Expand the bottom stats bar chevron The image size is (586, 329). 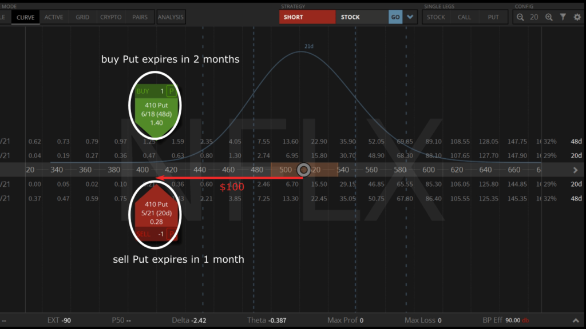tap(576, 320)
